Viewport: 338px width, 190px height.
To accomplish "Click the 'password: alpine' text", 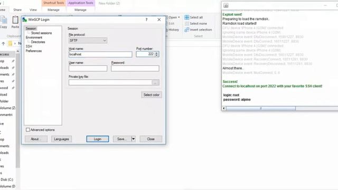I will click(237, 100).
